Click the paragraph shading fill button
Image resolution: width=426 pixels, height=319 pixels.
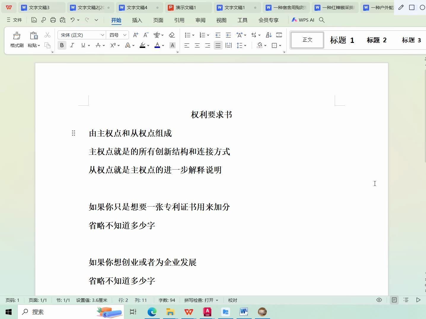point(260,45)
